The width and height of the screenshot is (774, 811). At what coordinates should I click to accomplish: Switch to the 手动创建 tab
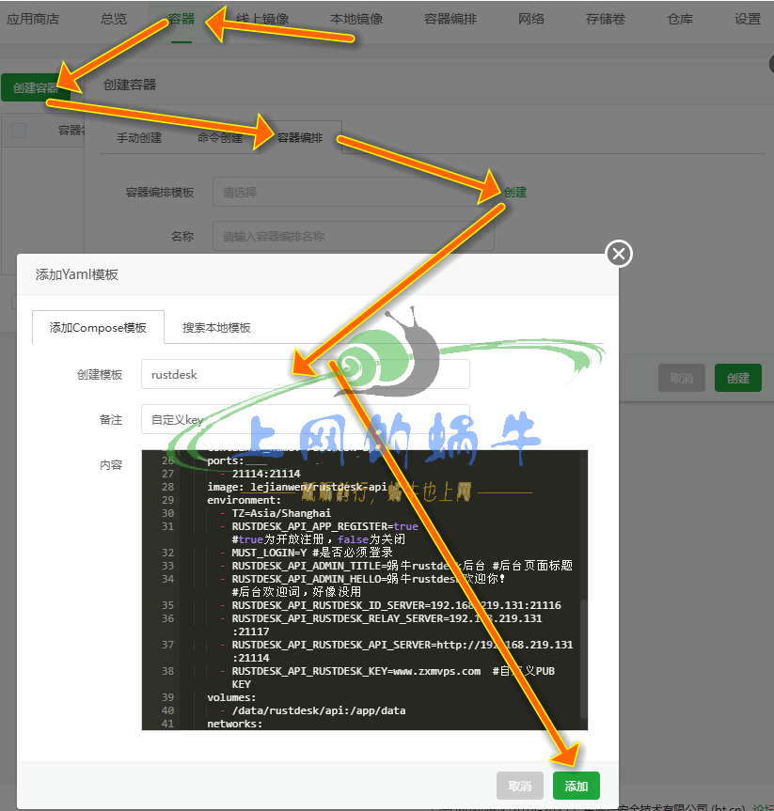(x=139, y=138)
